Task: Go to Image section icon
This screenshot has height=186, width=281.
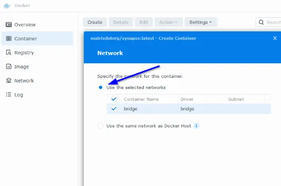Action: 8,67
